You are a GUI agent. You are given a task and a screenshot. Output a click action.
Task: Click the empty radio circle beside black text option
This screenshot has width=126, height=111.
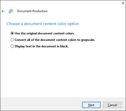tap(12, 46)
